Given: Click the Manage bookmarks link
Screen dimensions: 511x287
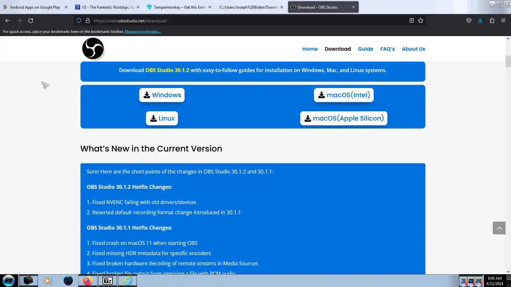Looking at the screenshot, I should click(x=143, y=32).
